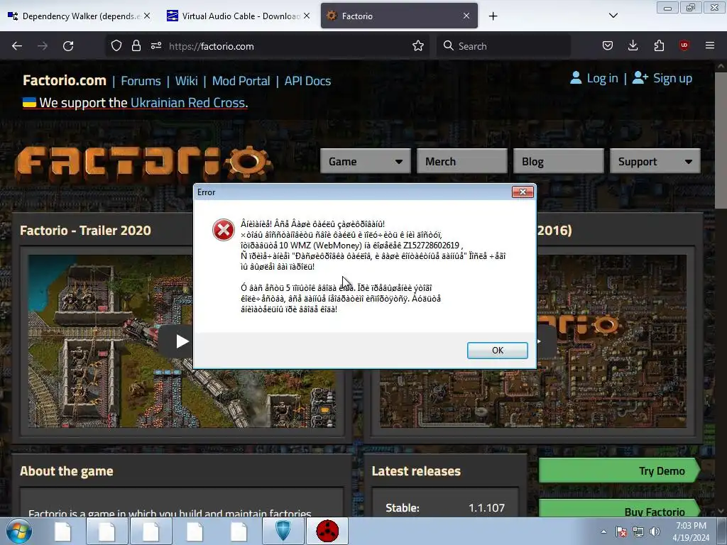Click the magnifier icon in Search box

448,45
